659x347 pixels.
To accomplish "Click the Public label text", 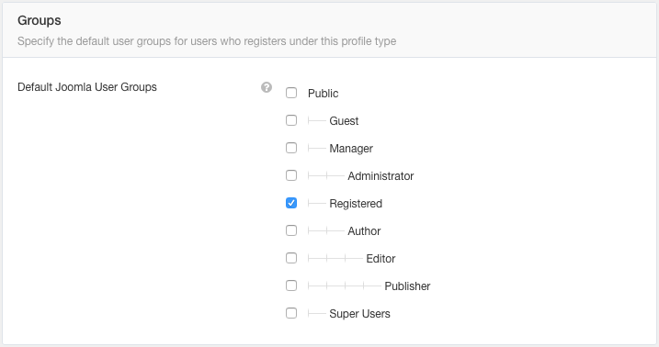I will point(323,93).
